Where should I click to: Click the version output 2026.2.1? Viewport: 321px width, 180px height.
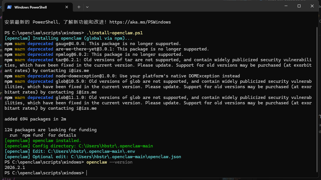pyautogui.click(x=15, y=168)
